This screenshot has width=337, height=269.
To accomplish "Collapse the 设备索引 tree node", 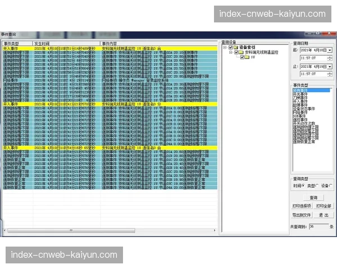I will pyautogui.click(x=224, y=48).
